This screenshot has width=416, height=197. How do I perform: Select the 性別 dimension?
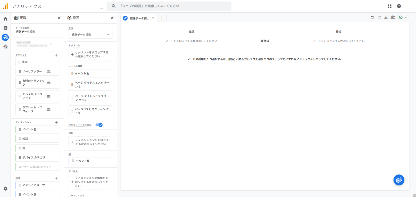click(x=37, y=139)
